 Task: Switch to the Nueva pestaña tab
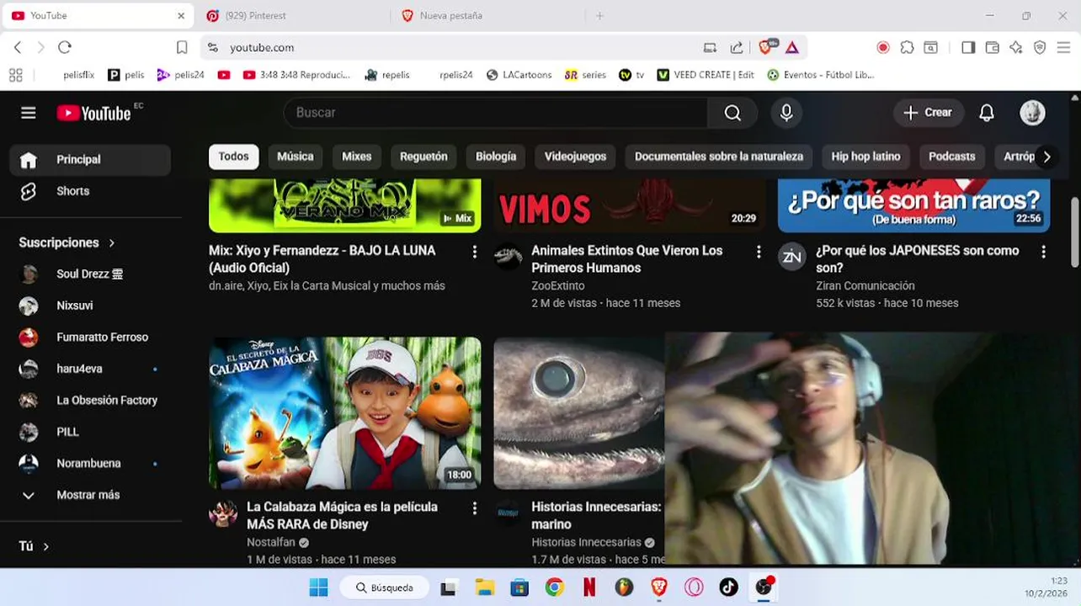[487, 15]
